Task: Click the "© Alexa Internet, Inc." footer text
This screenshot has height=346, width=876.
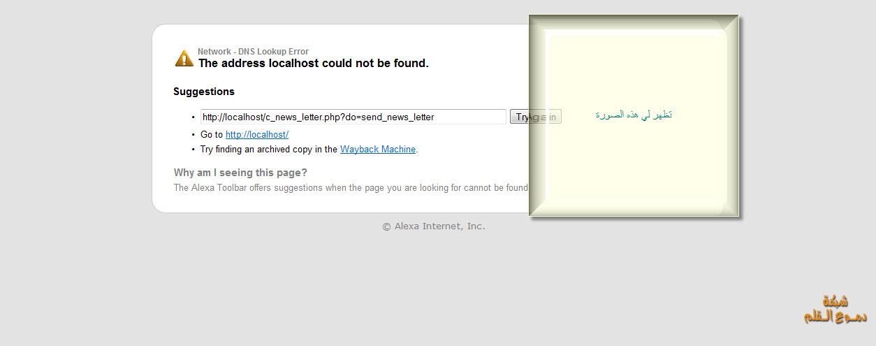Action: point(433,226)
